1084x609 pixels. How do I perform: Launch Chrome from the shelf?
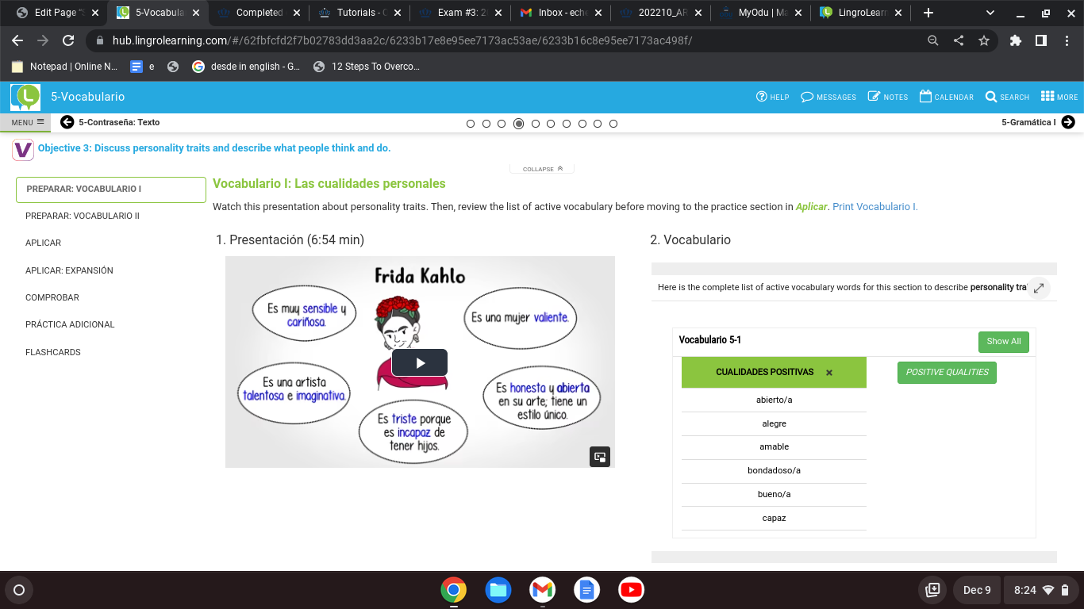(454, 590)
